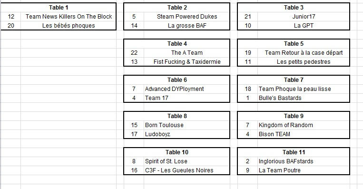
Task: Select the La grosse BAF cell
Action: 187,26
